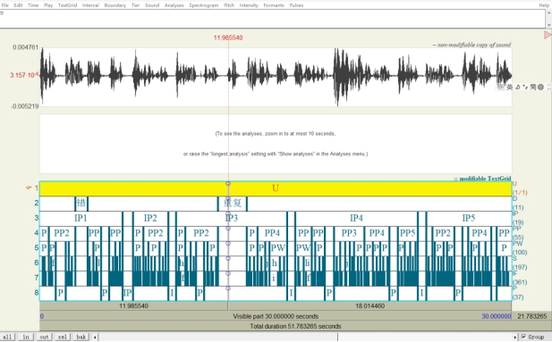
Task: Click the 'sel' zoom button
Action: tap(63, 337)
